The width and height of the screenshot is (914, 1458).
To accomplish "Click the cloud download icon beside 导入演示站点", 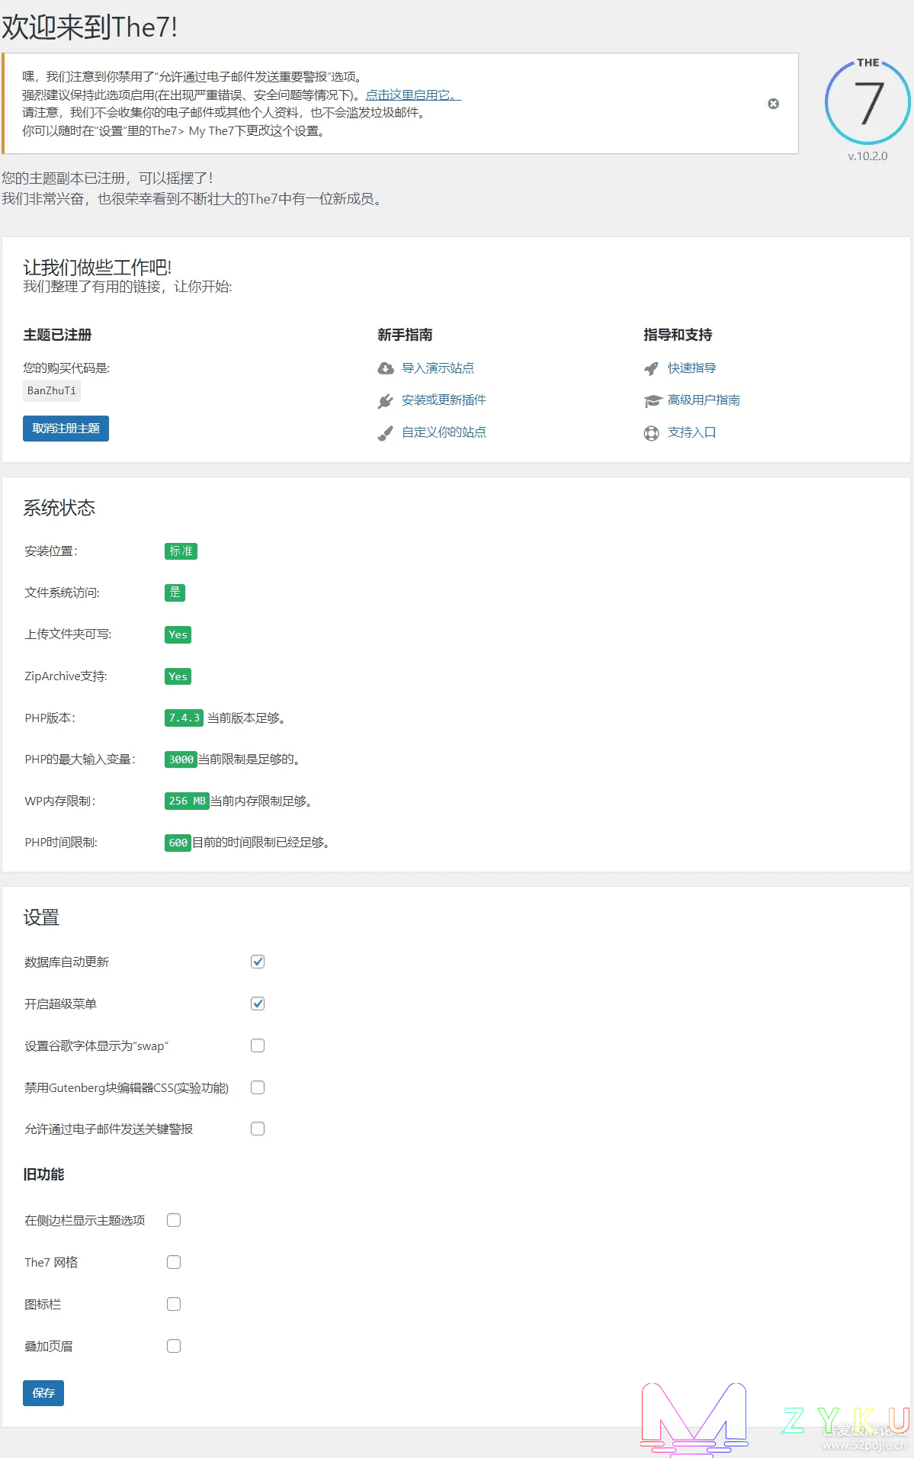I will [386, 368].
